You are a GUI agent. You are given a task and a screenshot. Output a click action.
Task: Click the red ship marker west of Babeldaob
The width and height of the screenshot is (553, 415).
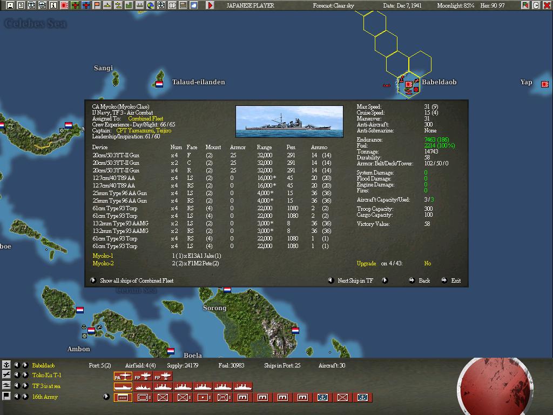click(387, 85)
